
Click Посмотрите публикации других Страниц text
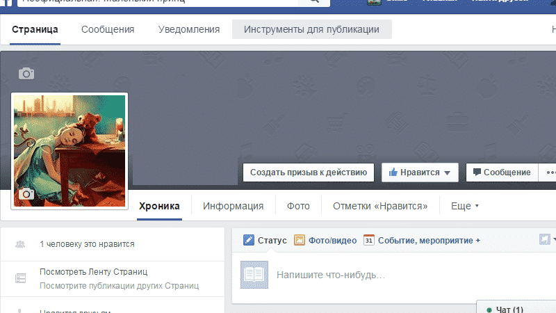tap(119, 286)
